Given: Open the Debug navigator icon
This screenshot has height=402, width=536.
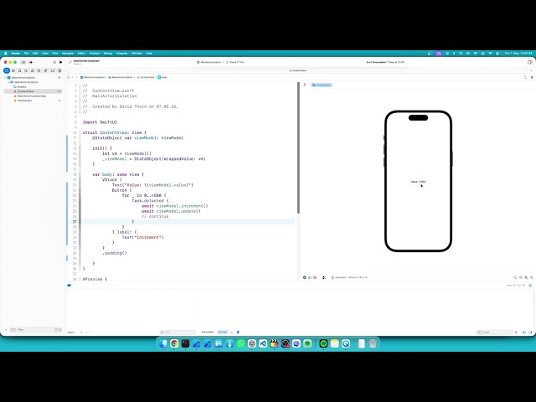Looking at the screenshot, I should point(45,70).
